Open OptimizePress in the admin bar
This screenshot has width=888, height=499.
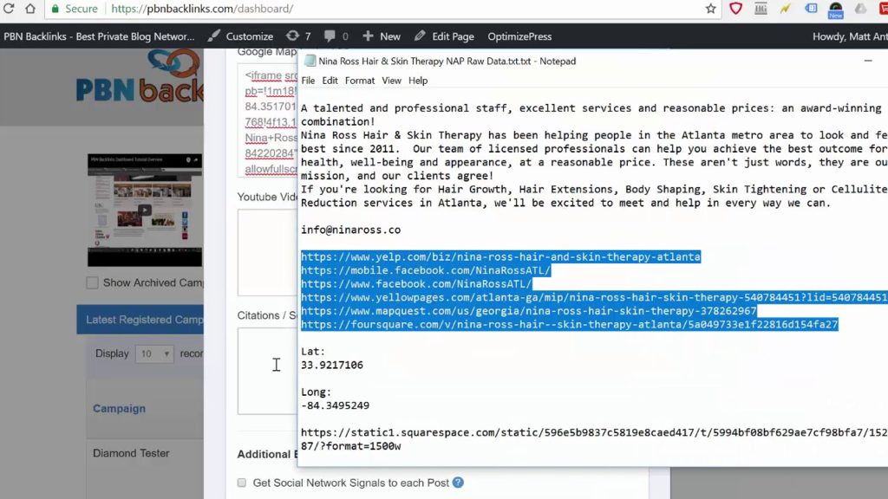[519, 36]
